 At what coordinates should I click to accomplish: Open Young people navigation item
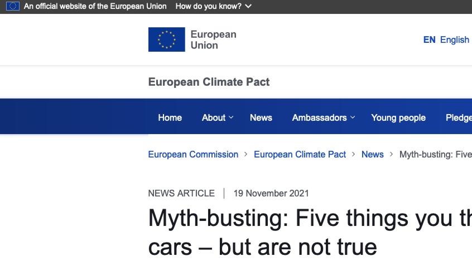398,117
